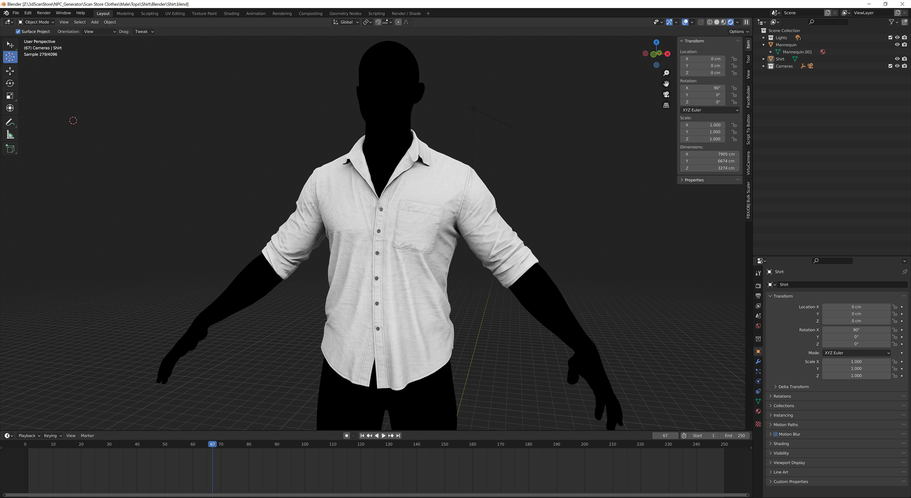Disable the Cameras collection render visibility
Screen dimensions: 911x498
tap(905, 66)
